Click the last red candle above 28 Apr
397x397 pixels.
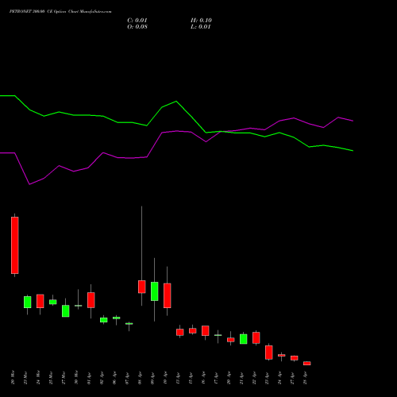307,364
